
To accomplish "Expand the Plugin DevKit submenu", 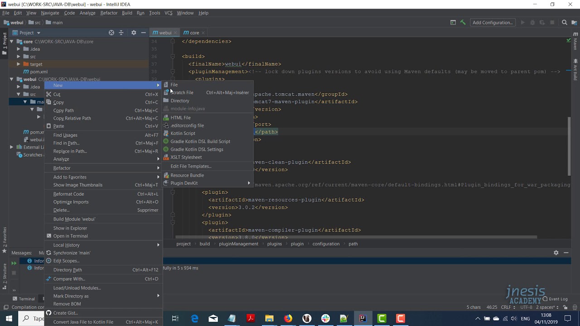I will tap(208, 183).
